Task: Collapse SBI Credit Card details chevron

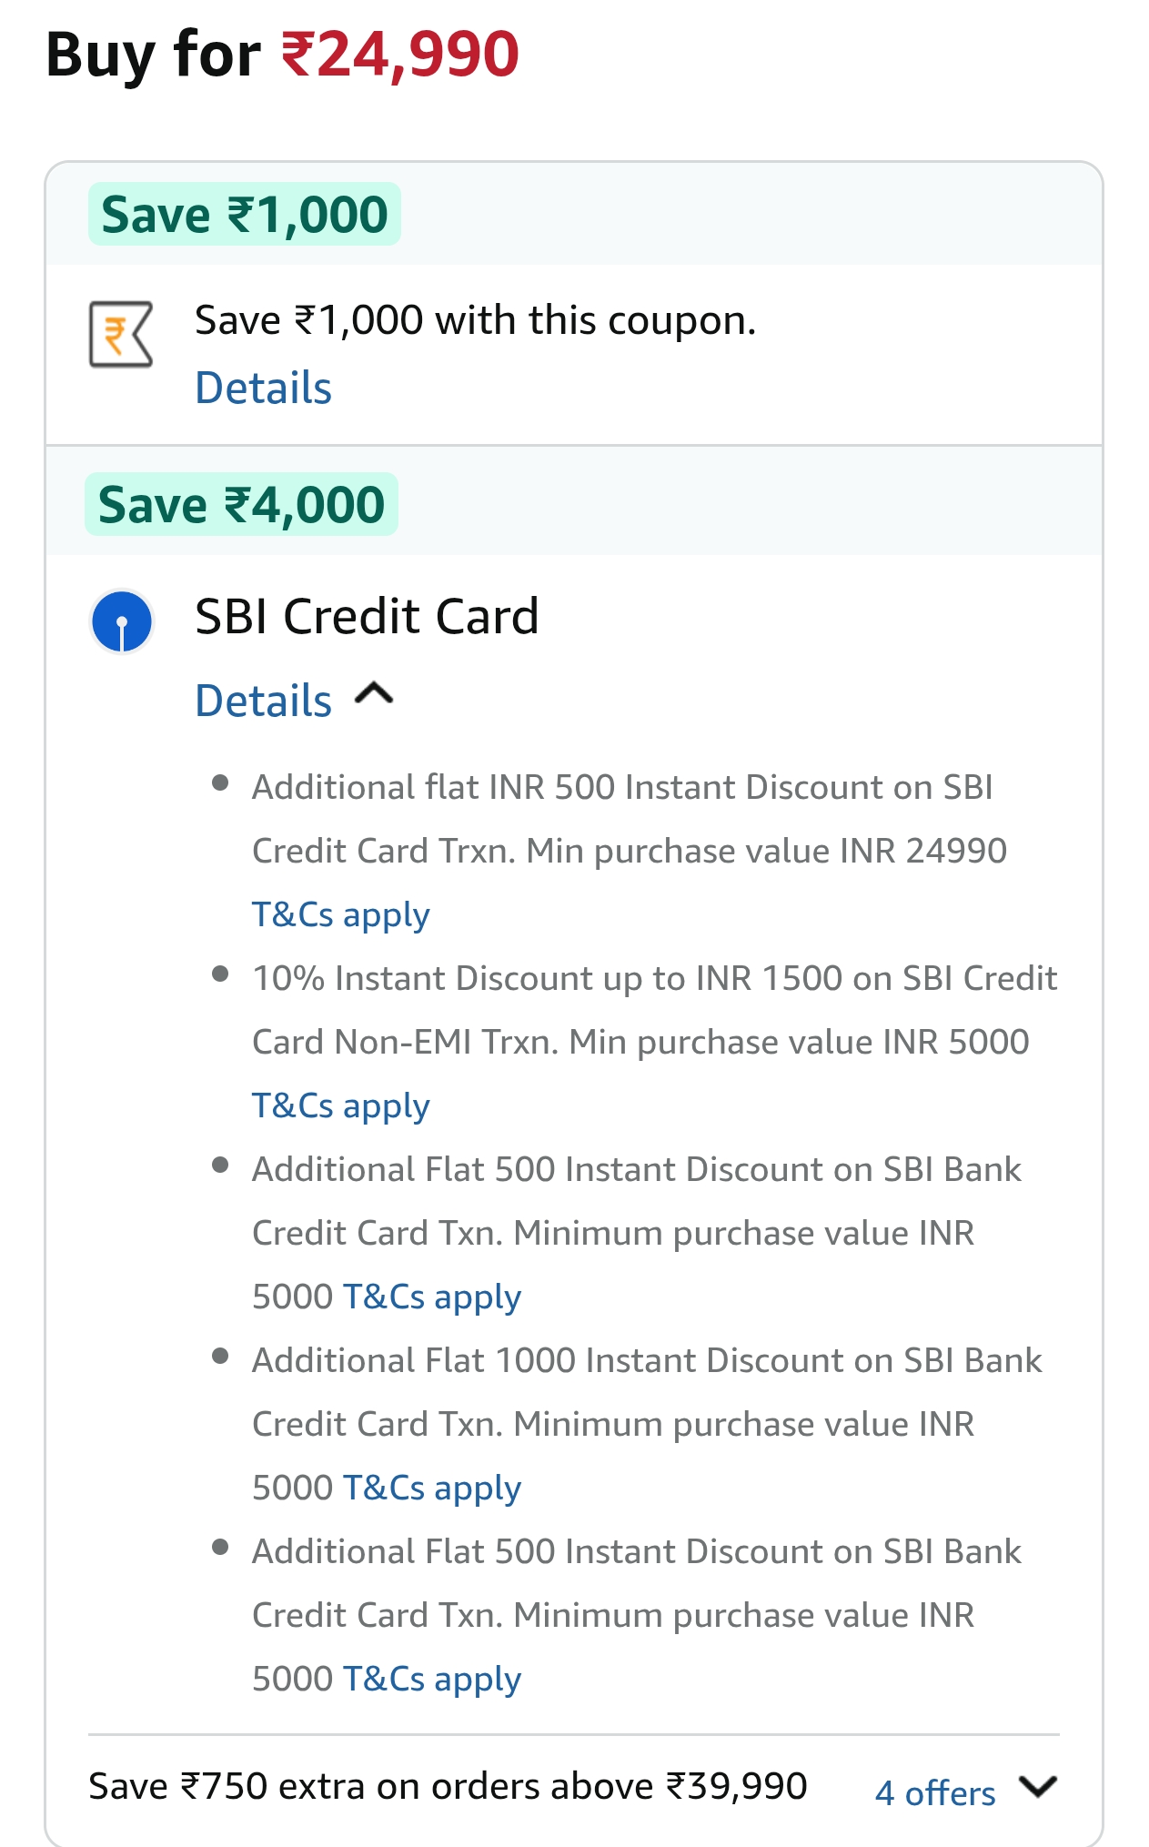Action: 374,696
